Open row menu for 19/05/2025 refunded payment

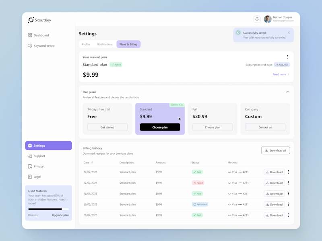[x=288, y=204]
